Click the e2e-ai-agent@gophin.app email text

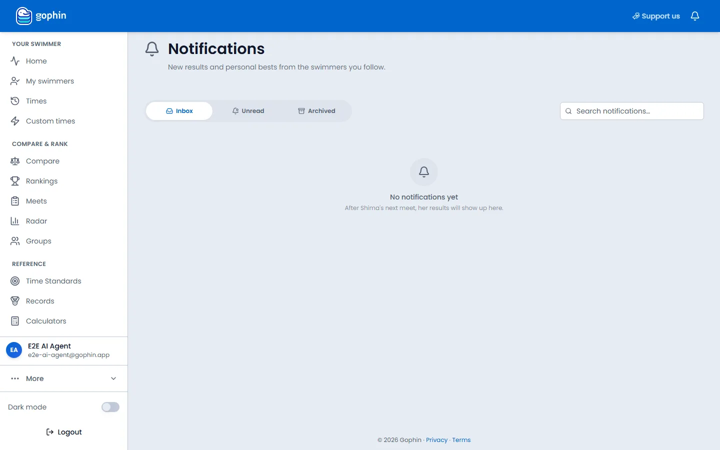coord(68,355)
